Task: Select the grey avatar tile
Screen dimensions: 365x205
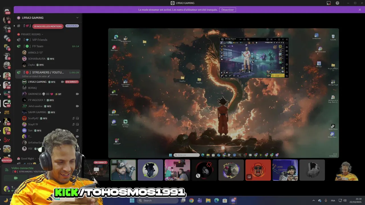Action: pos(312,170)
